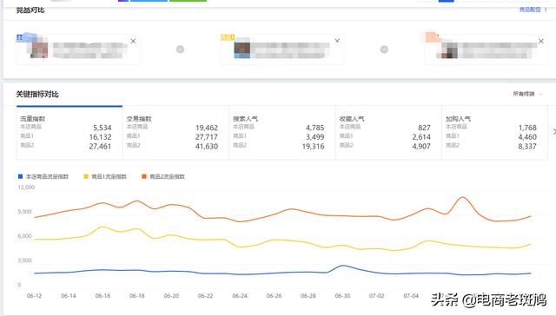Click the 07-02 date axis label
The image size is (556, 316).
pos(376,296)
